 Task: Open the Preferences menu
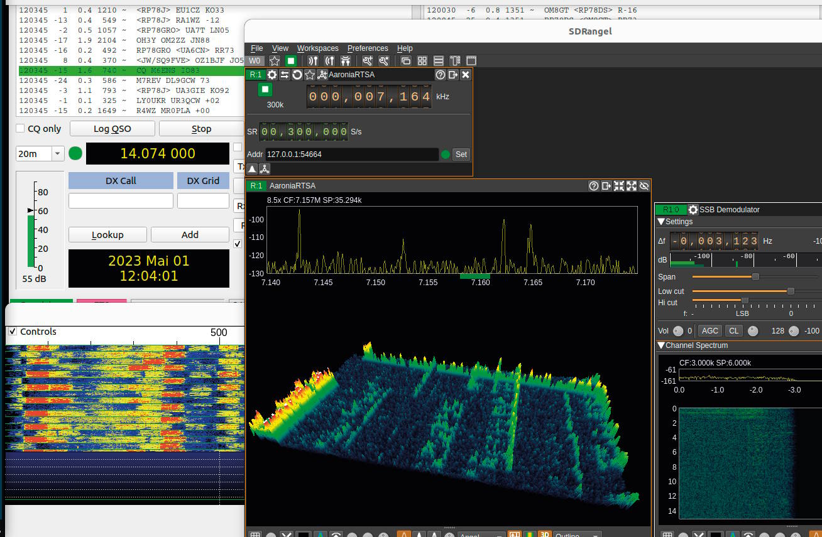368,48
